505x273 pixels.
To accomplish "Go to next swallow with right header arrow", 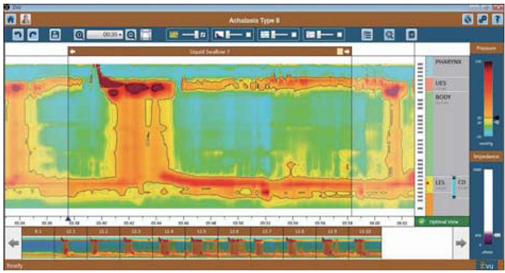I will (347, 51).
